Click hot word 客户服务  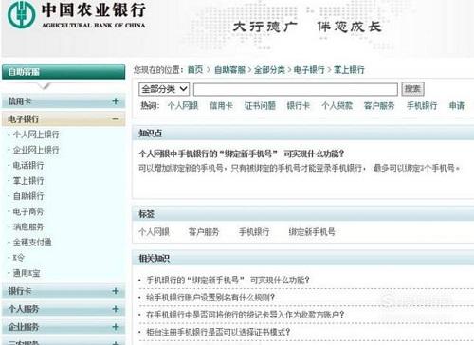tap(379, 105)
